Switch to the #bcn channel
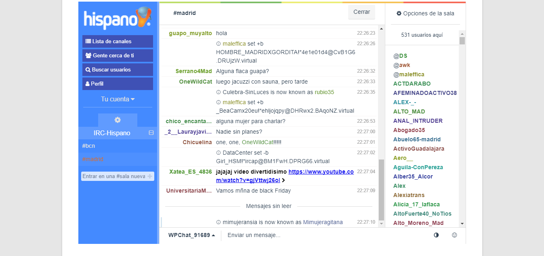The height and width of the screenshot is (256, 544). pyautogui.click(x=118, y=146)
